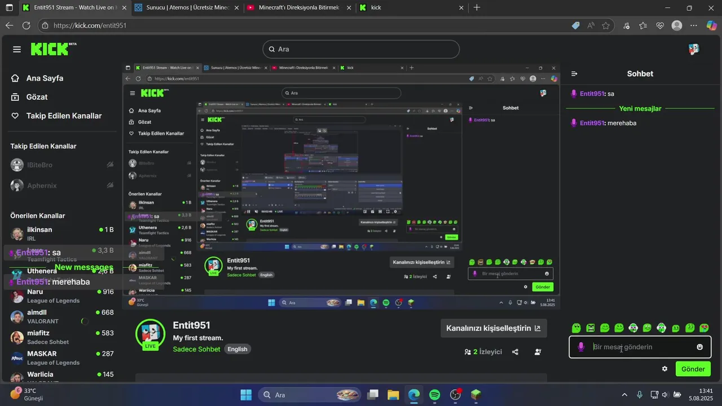Click the My first stream. title

198,338
